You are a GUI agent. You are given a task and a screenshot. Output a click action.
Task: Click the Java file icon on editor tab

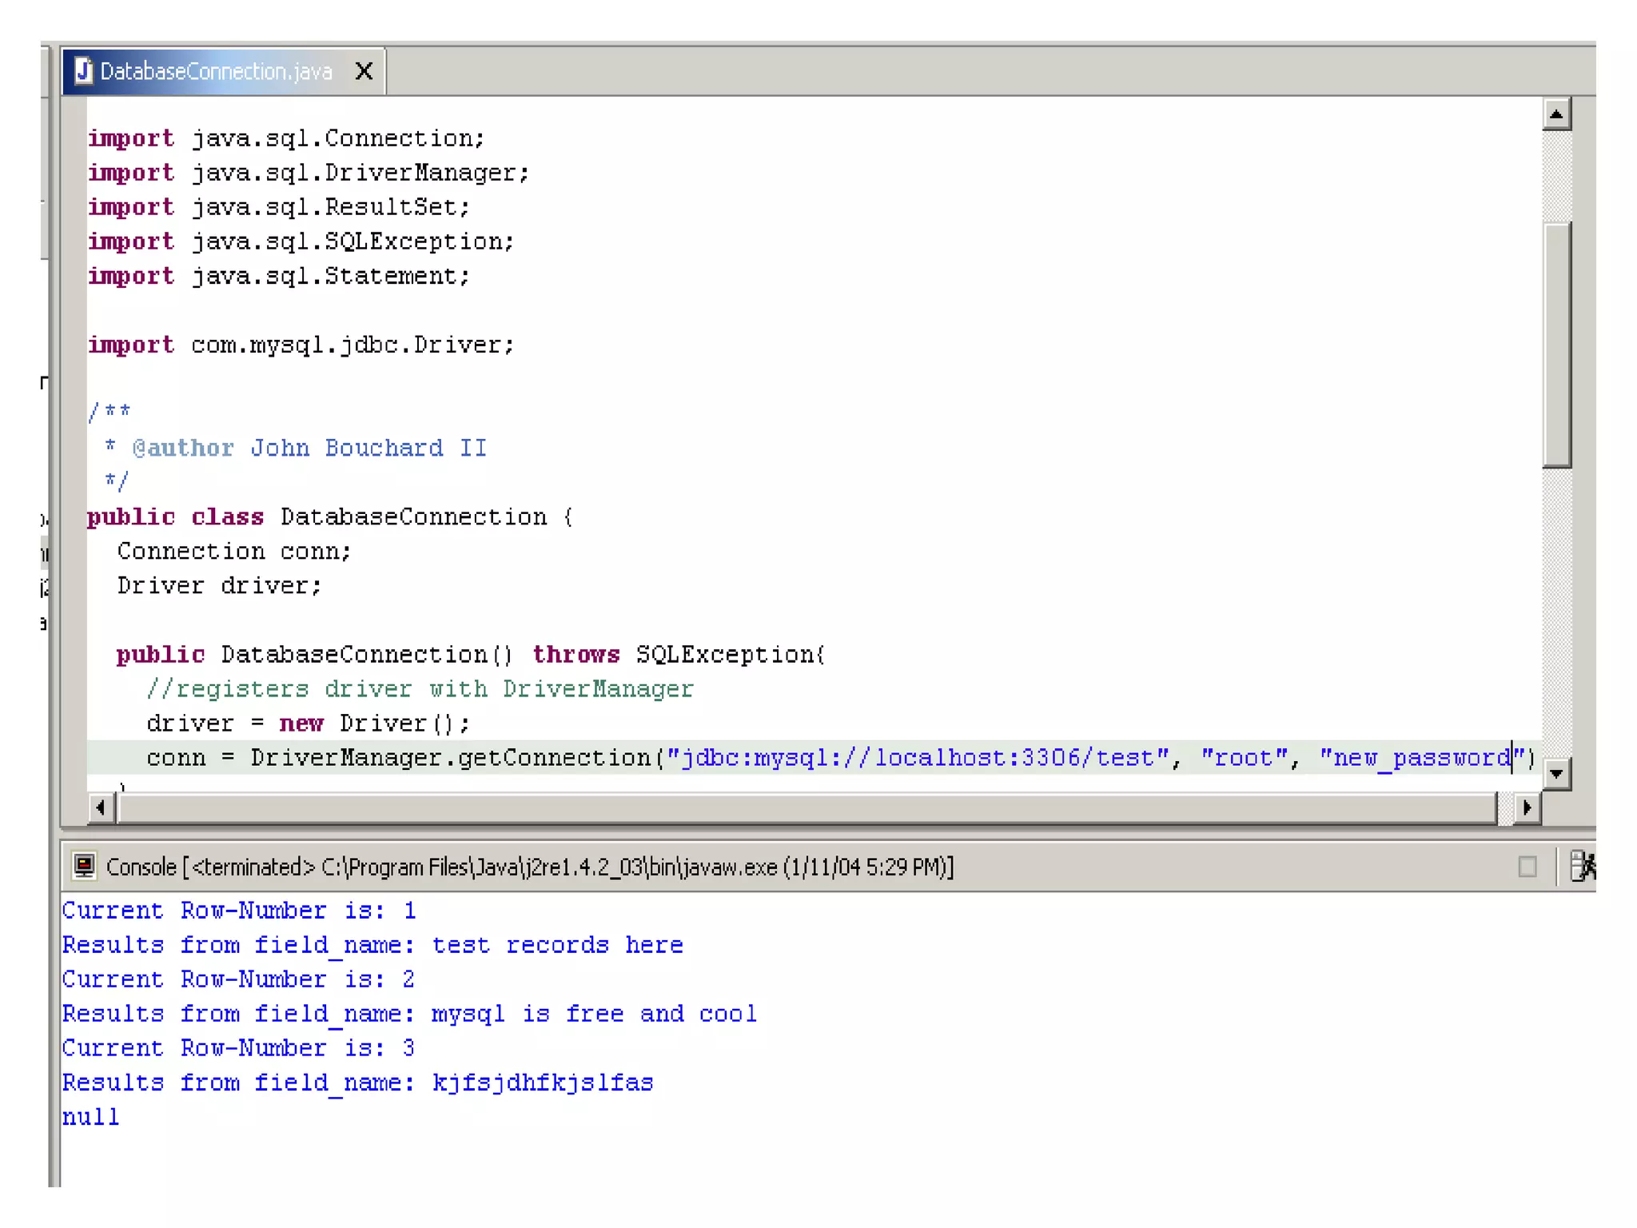[83, 71]
